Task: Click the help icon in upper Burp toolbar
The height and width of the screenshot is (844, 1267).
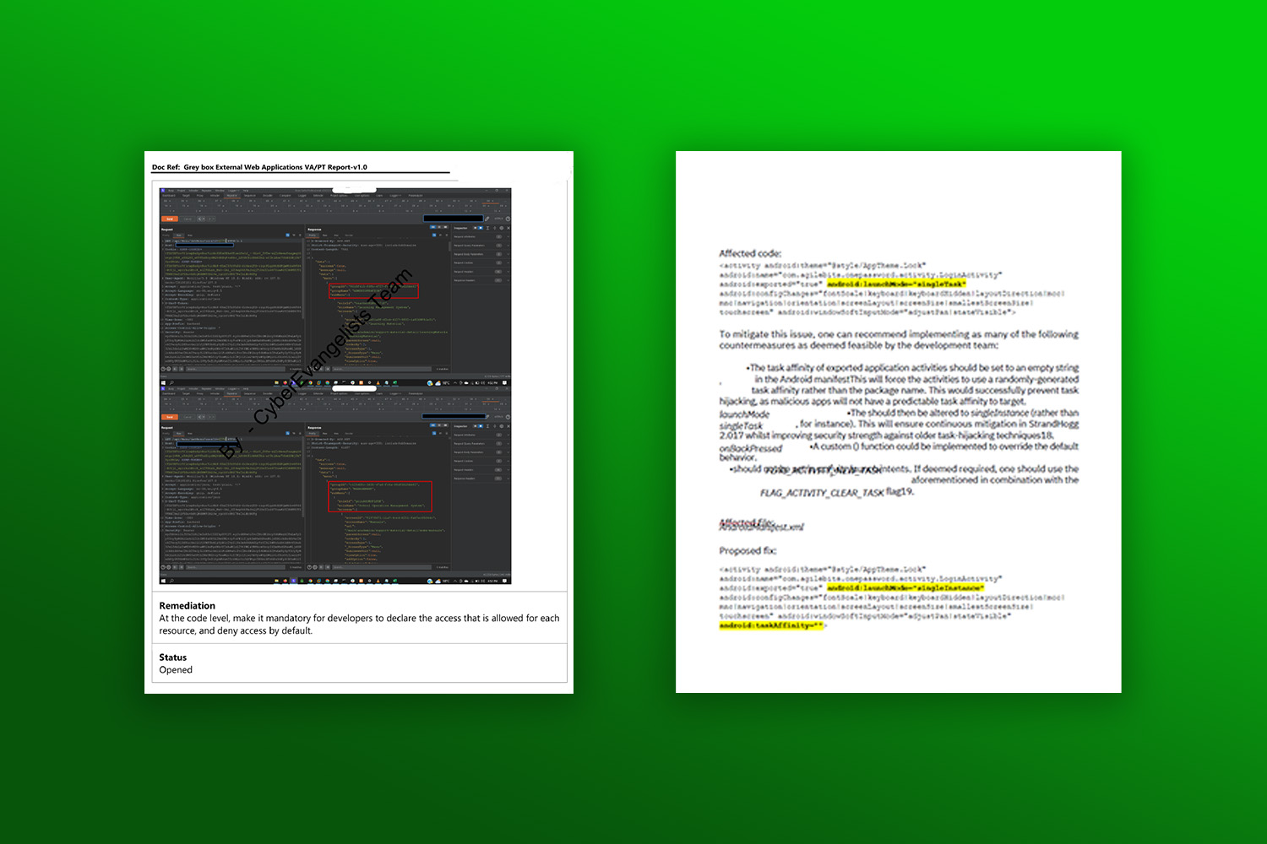Action: coord(508,219)
